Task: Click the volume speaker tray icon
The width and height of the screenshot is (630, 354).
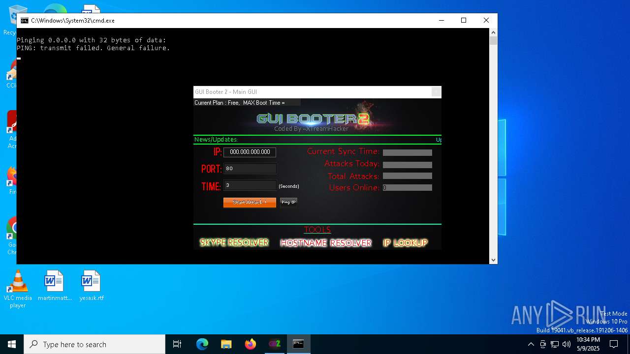Action: tap(567, 344)
